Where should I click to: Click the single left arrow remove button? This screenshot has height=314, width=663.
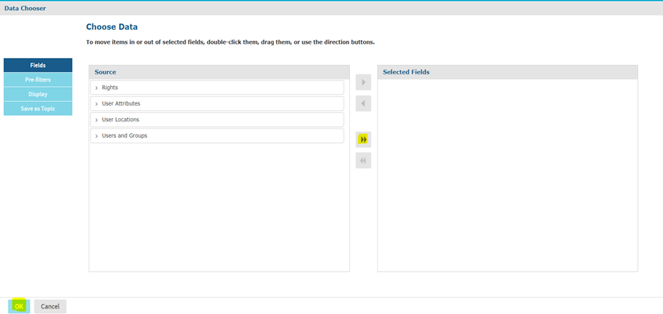coord(363,103)
